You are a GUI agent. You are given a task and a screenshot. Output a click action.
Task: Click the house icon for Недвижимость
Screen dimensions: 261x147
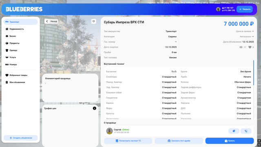click(7, 29)
